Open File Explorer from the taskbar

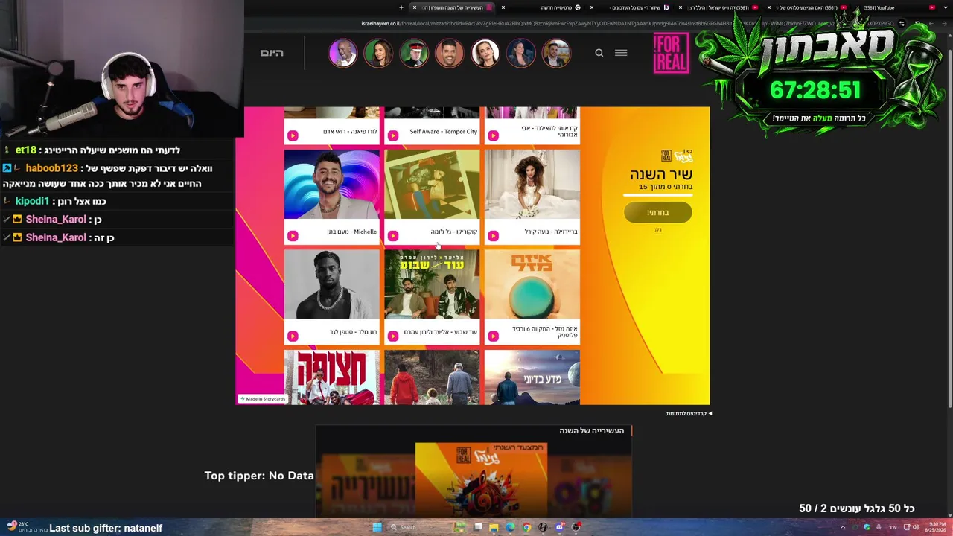point(494,527)
